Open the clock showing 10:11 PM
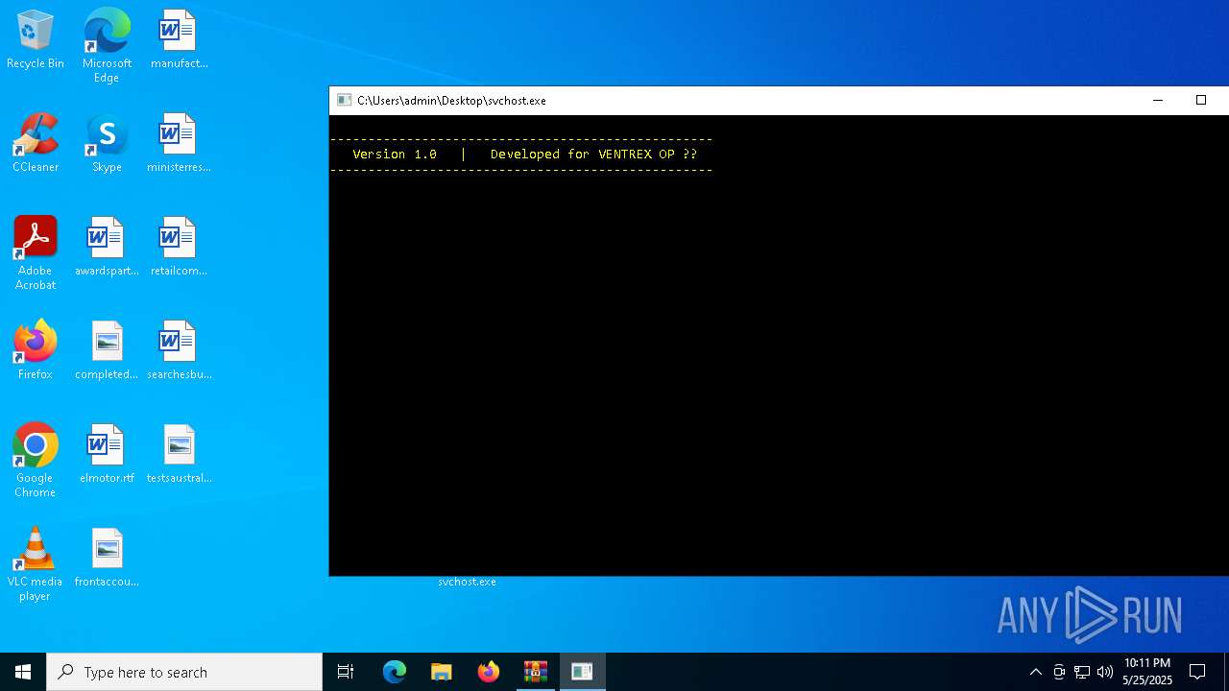1229x691 pixels. click(1147, 672)
